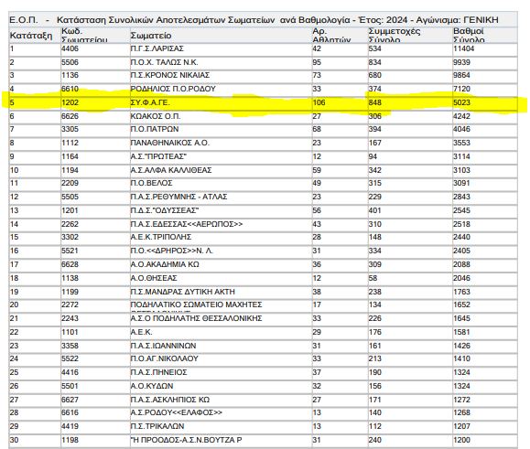The image size is (530, 449).
Task: Select club 'Α.Σ.ΑΛΦΑ ΚΑΛΛΙΘΕΑΣ'
Action: click(171, 170)
